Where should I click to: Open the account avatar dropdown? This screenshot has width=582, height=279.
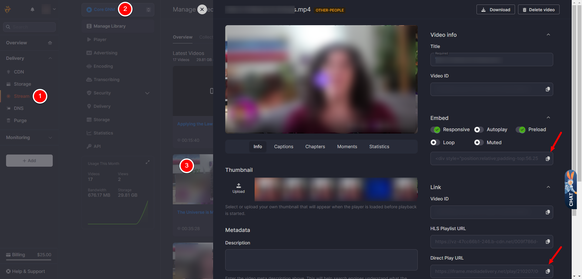(x=49, y=9)
